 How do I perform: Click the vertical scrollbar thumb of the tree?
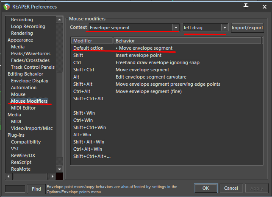point(59,114)
